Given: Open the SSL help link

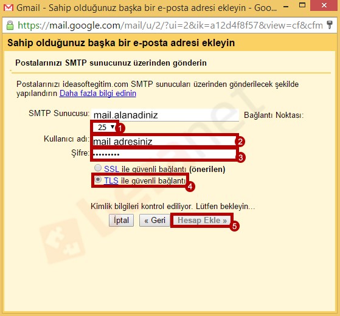Looking at the screenshot, I should pyautogui.click(x=111, y=169).
